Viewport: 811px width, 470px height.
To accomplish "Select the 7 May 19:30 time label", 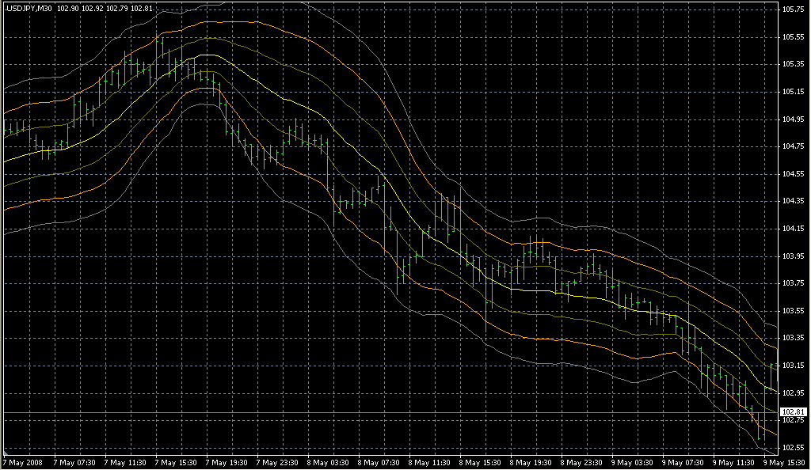I will coord(228,462).
